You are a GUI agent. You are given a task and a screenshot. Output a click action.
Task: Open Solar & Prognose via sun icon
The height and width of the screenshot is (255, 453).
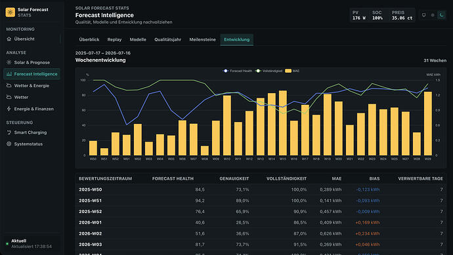[x=9, y=62]
